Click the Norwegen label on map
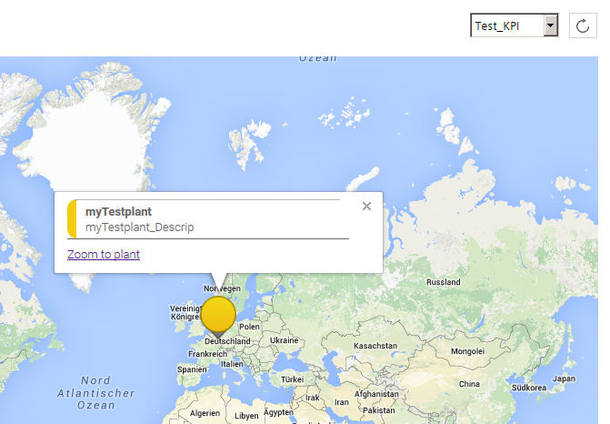Image resolution: width=610 pixels, height=424 pixels. [222, 288]
